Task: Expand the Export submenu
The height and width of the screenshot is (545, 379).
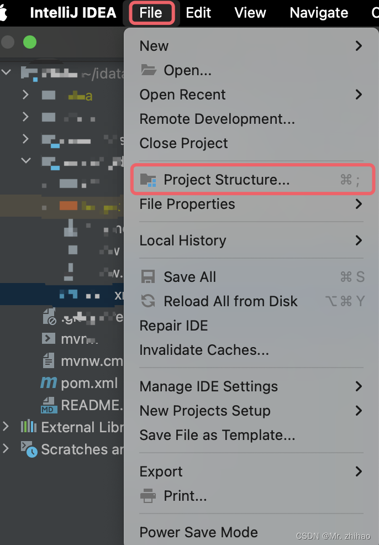Action: point(359,471)
